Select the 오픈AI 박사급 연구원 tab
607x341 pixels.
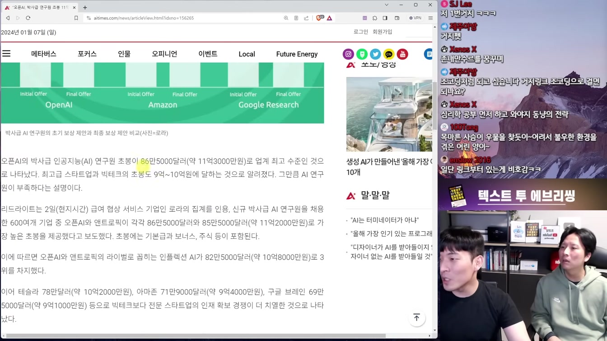[x=40, y=7]
